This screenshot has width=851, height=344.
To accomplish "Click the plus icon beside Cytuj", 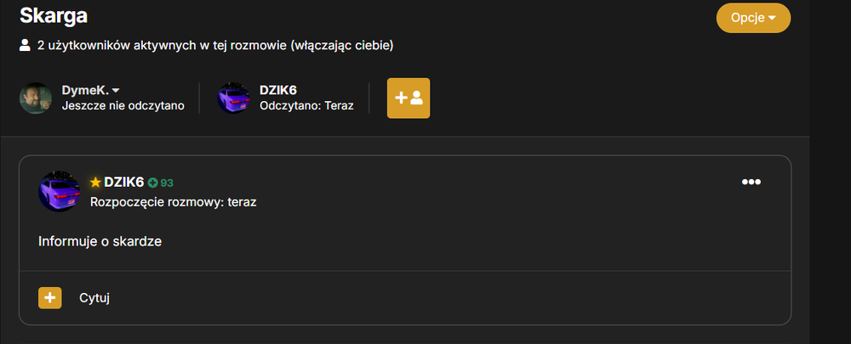I will coord(50,298).
